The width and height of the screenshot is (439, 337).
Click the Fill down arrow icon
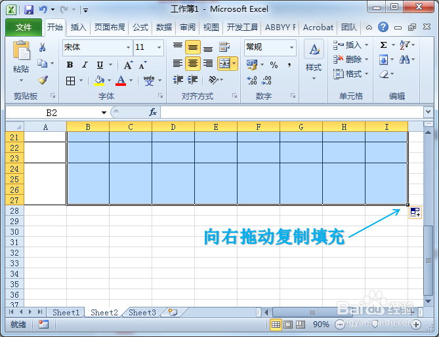coord(384,59)
